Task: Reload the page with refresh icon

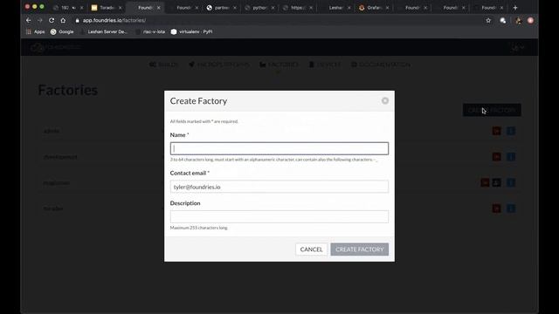Action: coord(52,20)
